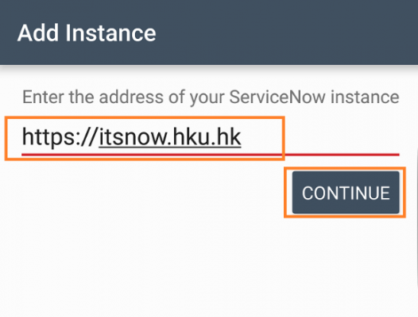
Task: Tap the https:// prefix in the address field
Action: tap(59, 137)
